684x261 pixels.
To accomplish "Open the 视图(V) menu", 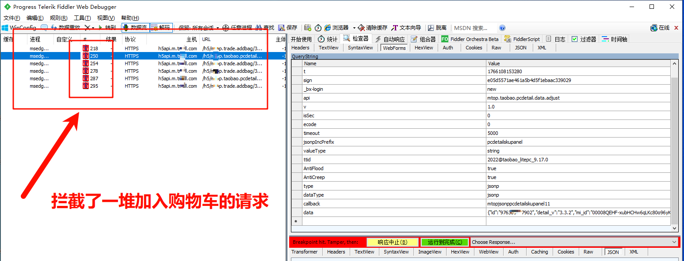I will (106, 18).
